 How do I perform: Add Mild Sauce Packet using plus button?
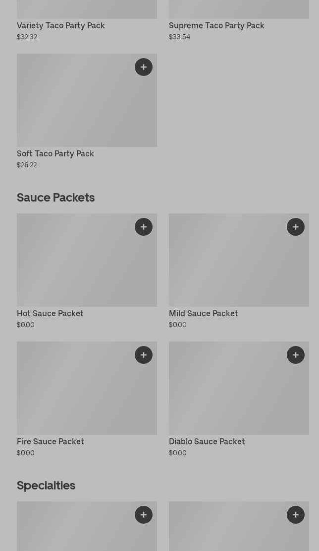296,227
